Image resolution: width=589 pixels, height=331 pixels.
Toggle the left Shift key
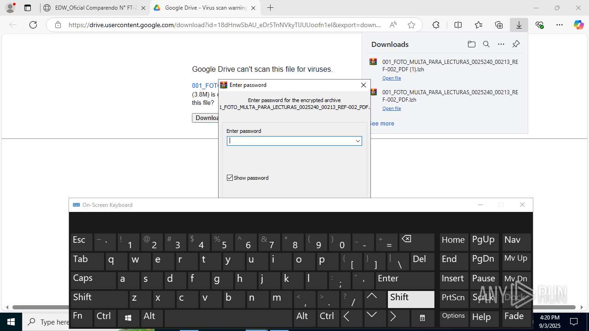coord(99,299)
